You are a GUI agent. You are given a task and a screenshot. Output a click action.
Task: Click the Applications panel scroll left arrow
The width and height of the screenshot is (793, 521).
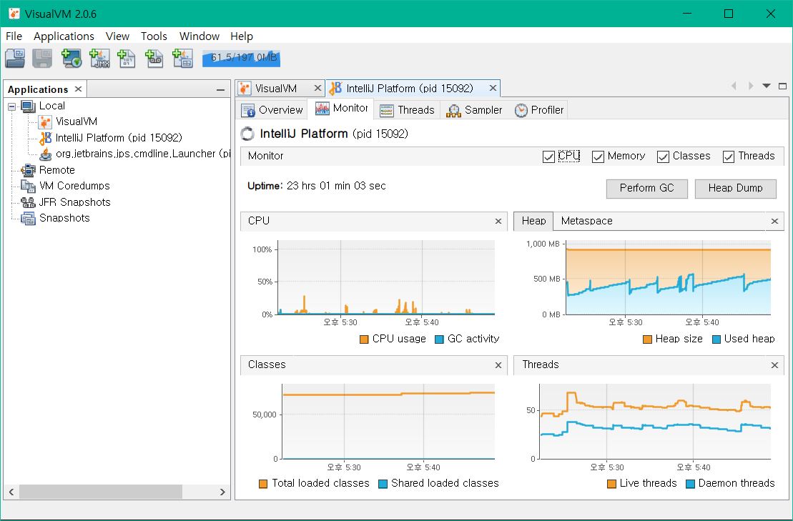pos(11,492)
